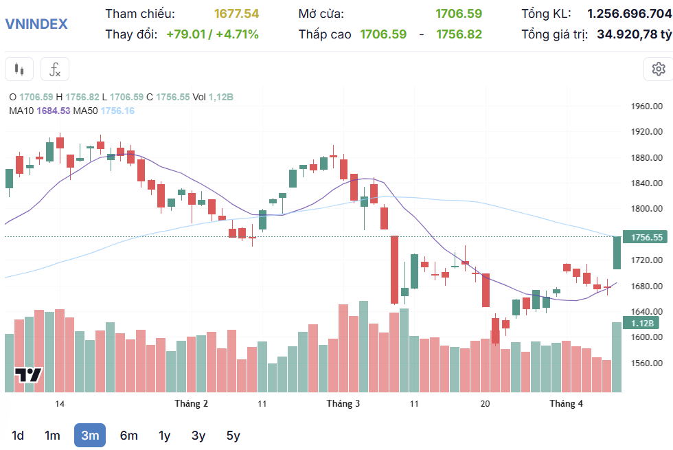Click the 1960.00 price axis label
This screenshot has height=450, width=673.
pos(646,106)
